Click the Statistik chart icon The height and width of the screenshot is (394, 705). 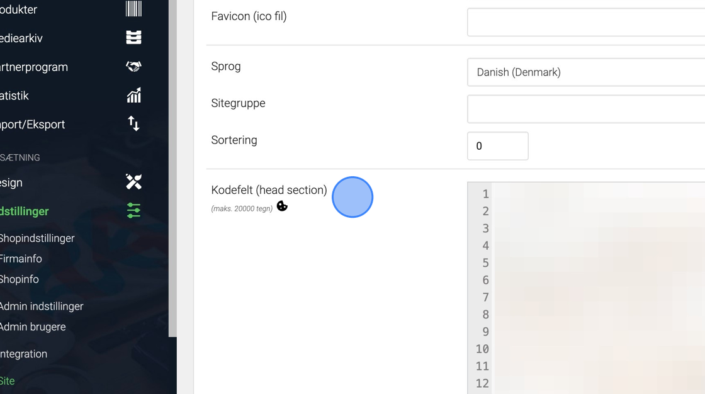tap(133, 95)
